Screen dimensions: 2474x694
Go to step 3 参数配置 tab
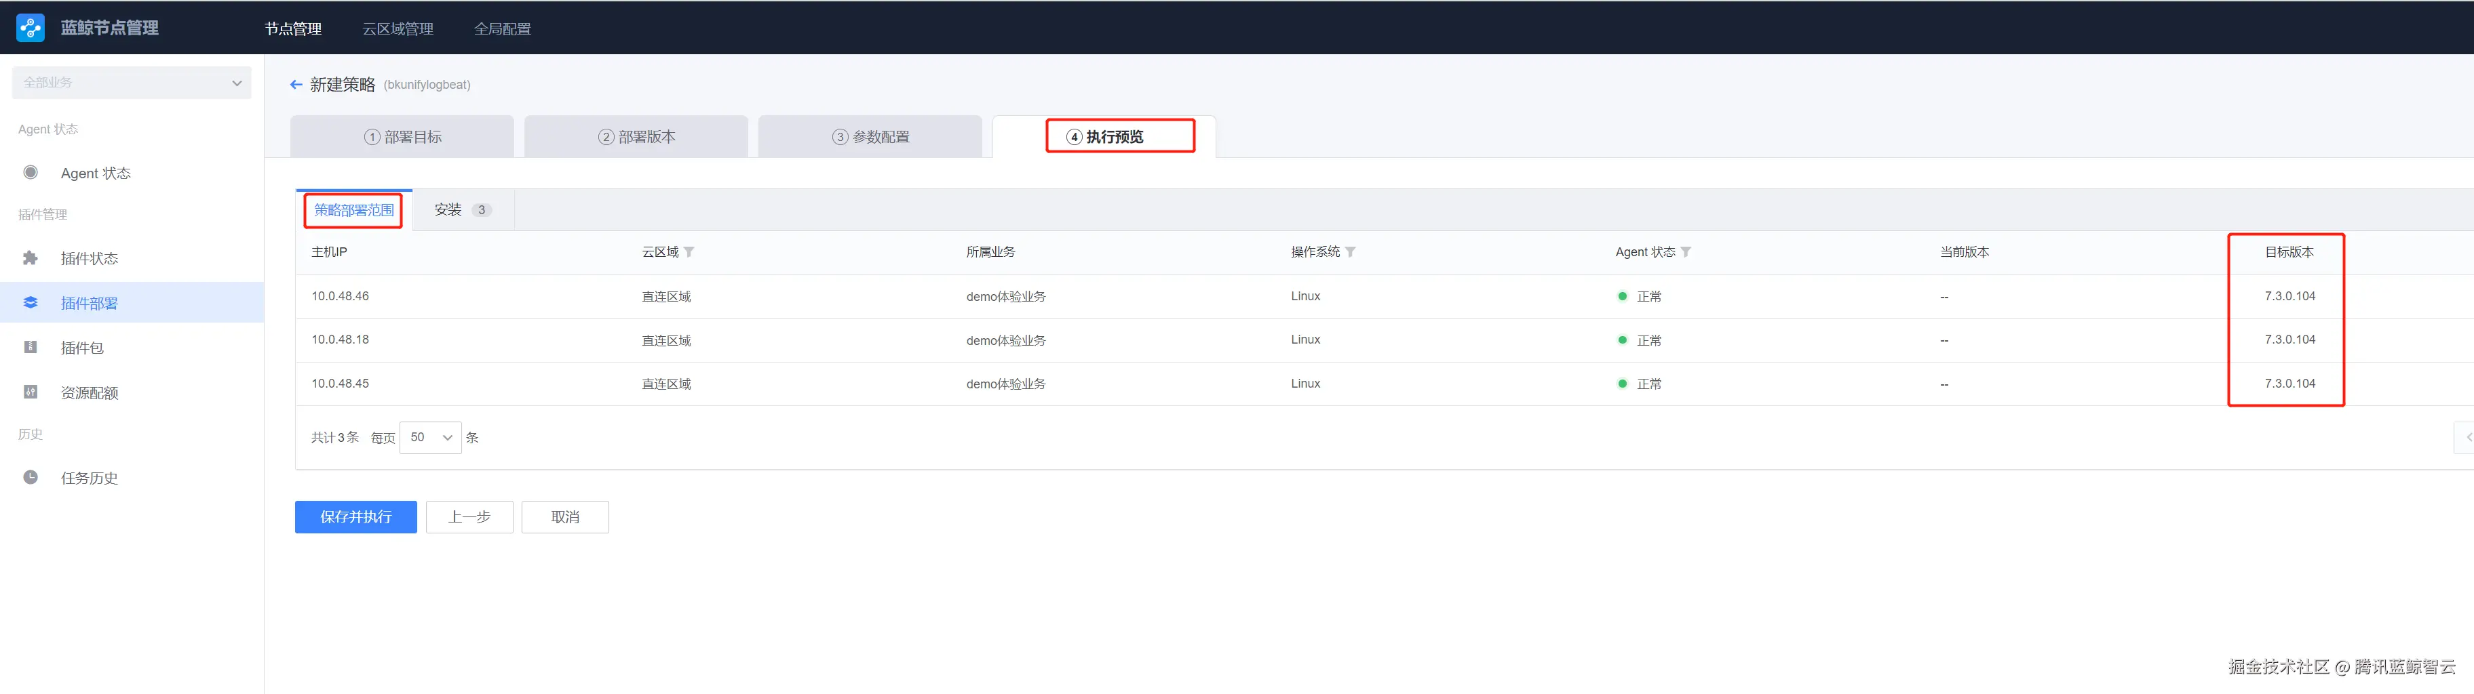[x=870, y=136]
